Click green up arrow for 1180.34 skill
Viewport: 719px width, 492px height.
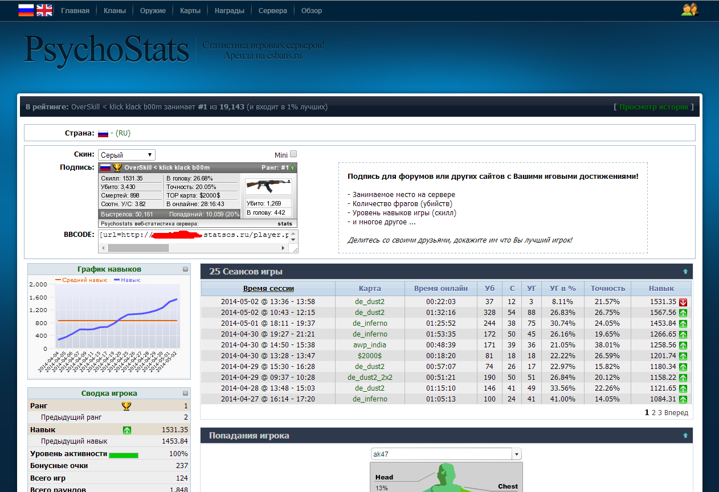[683, 367]
